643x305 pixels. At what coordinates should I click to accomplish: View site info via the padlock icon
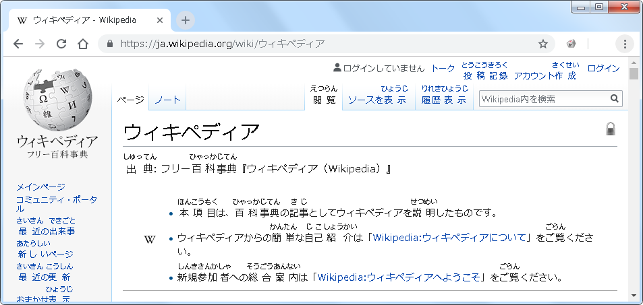coord(109,44)
